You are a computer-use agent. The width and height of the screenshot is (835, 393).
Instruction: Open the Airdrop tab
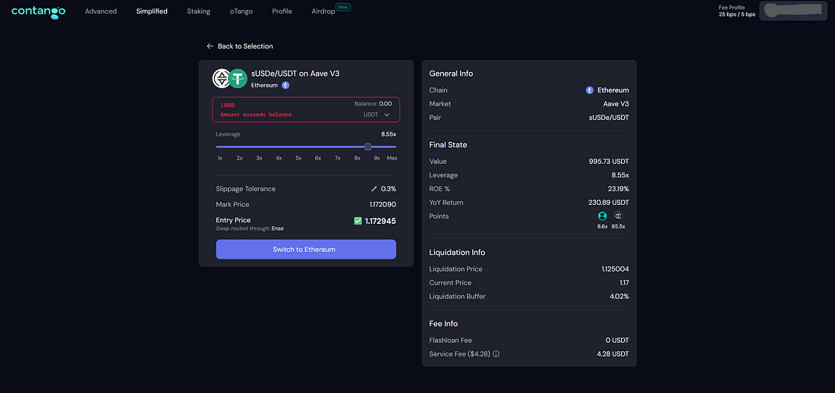[x=323, y=11]
